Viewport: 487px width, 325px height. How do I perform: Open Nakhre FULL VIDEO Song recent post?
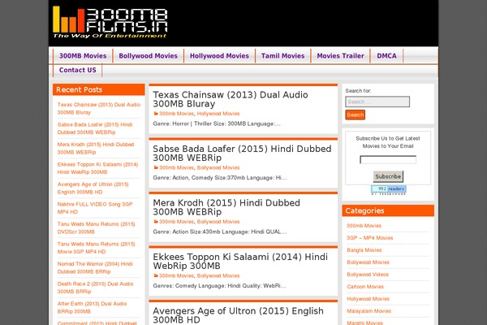coord(95,208)
